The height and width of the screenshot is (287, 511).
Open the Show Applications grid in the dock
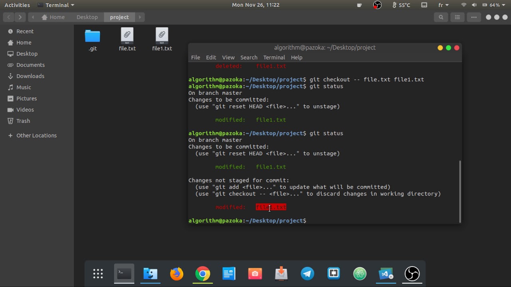click(98, 273)
